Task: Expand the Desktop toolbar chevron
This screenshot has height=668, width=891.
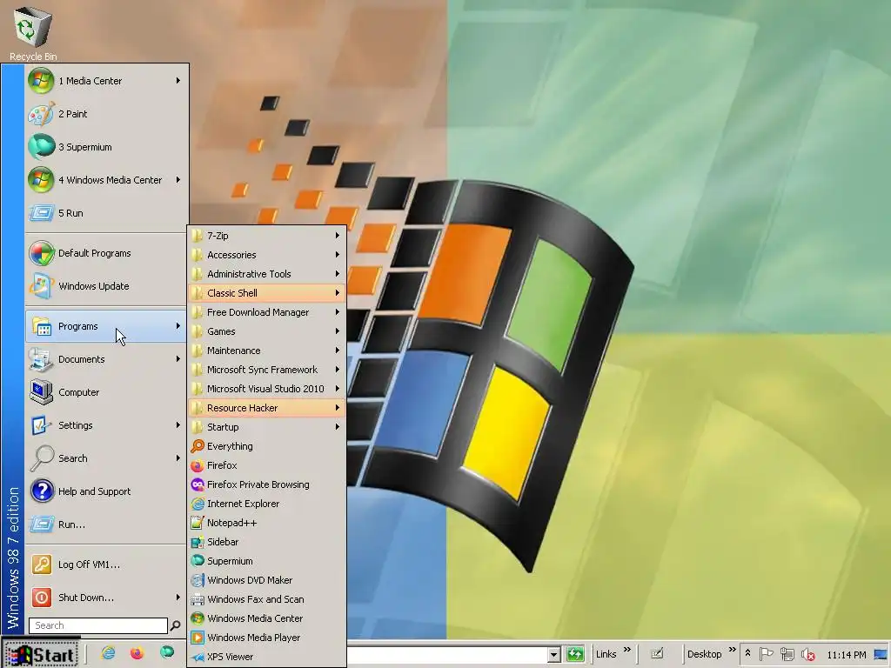Action: click(733, 650)
